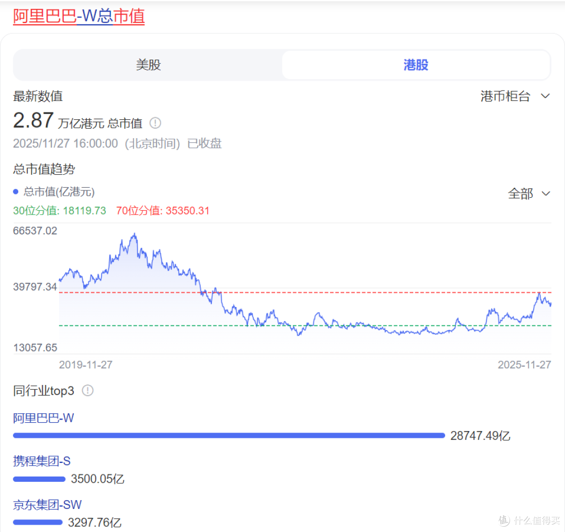Open the 携程集团-S company link
This screenshot has width=565, height=532.
pyautogui.click(x=42, y=461)
